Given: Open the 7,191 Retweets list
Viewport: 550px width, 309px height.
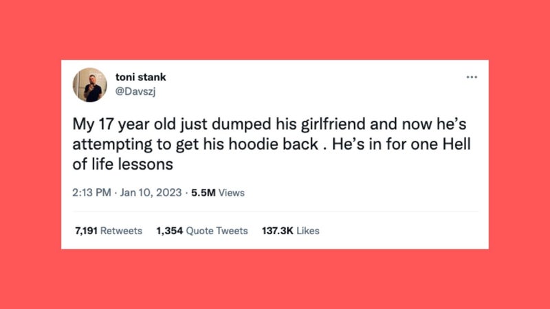Looking at the screenshot, I should [109, 231].
